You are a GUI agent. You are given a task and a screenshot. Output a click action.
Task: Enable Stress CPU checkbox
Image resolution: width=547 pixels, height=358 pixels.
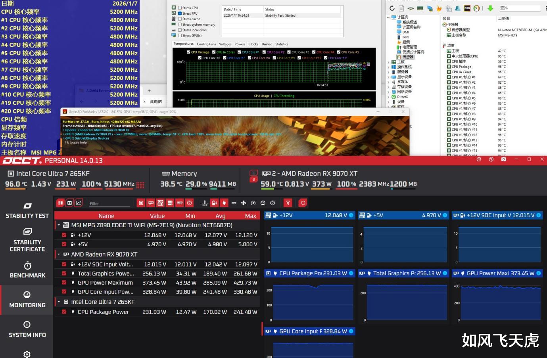tap(180, 8)
